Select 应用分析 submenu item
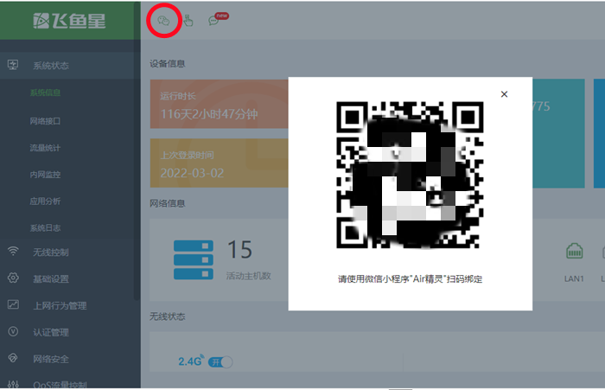 [45, 201]
